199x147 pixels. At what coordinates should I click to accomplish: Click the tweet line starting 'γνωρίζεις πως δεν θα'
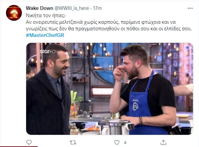[x=109, y=29]
